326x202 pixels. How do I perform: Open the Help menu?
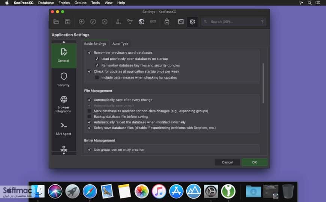(x=121, y=3)
